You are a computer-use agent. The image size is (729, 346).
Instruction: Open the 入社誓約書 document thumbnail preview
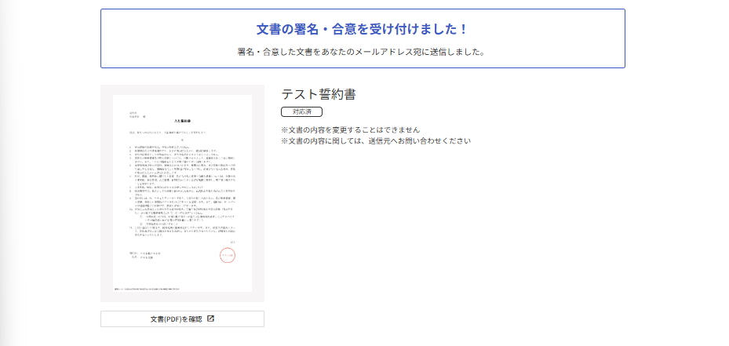pyautogui.click(x=182, y=194)
